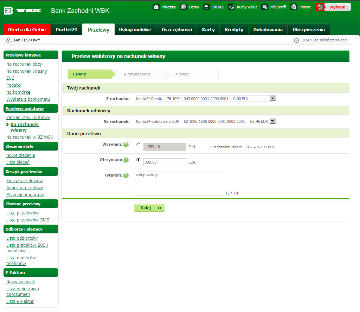360x312 pixels.
Task: Open the Lista odbiorców link
Action: (x=22, y=238)
